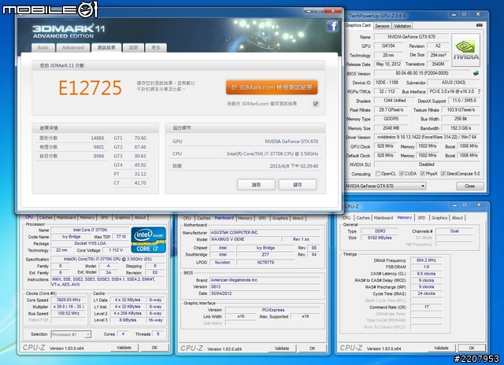Viewport: 504px width, 365px height.
Task: Close the 3DMark 11 window
Action: [x=332, y=11]
